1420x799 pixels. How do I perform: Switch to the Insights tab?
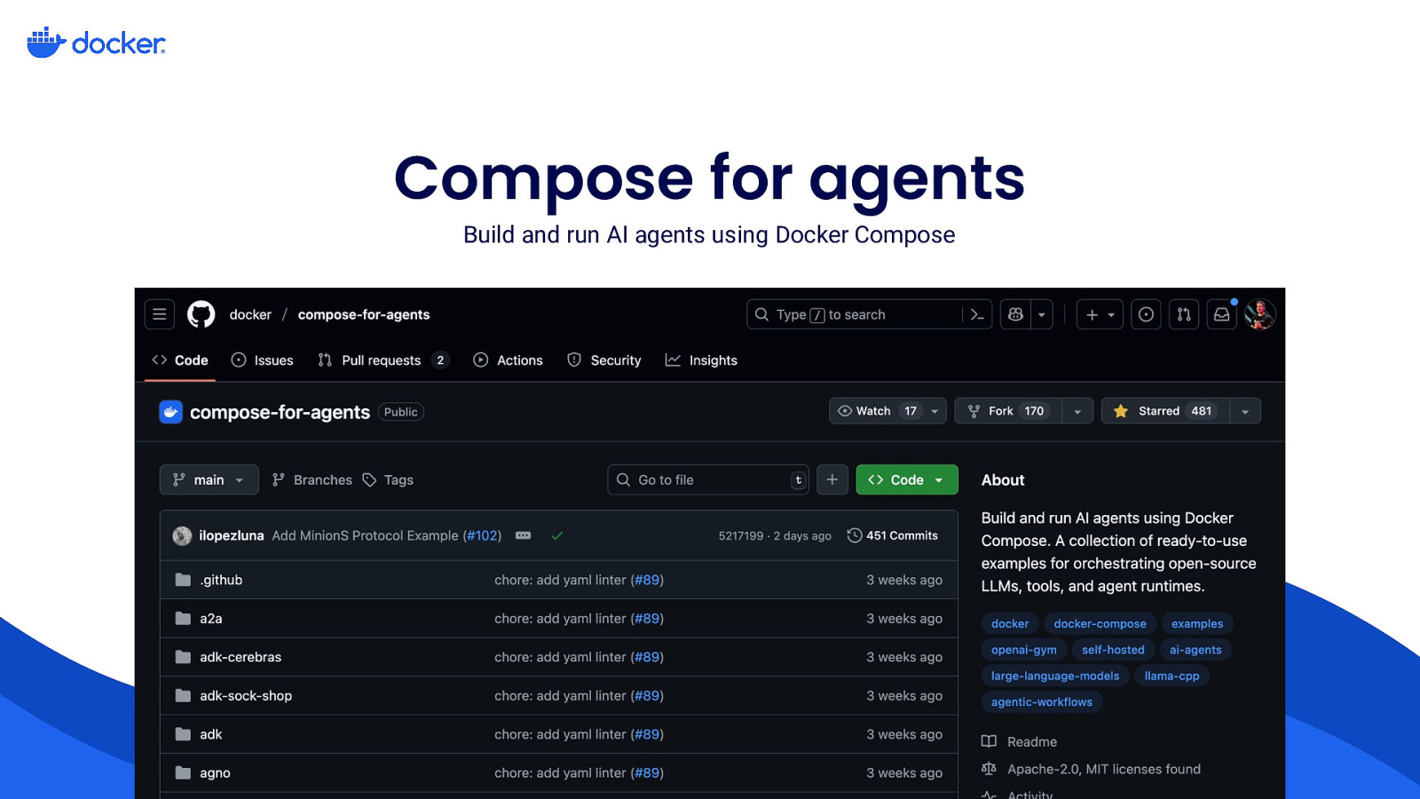click(x=701, y=360)
